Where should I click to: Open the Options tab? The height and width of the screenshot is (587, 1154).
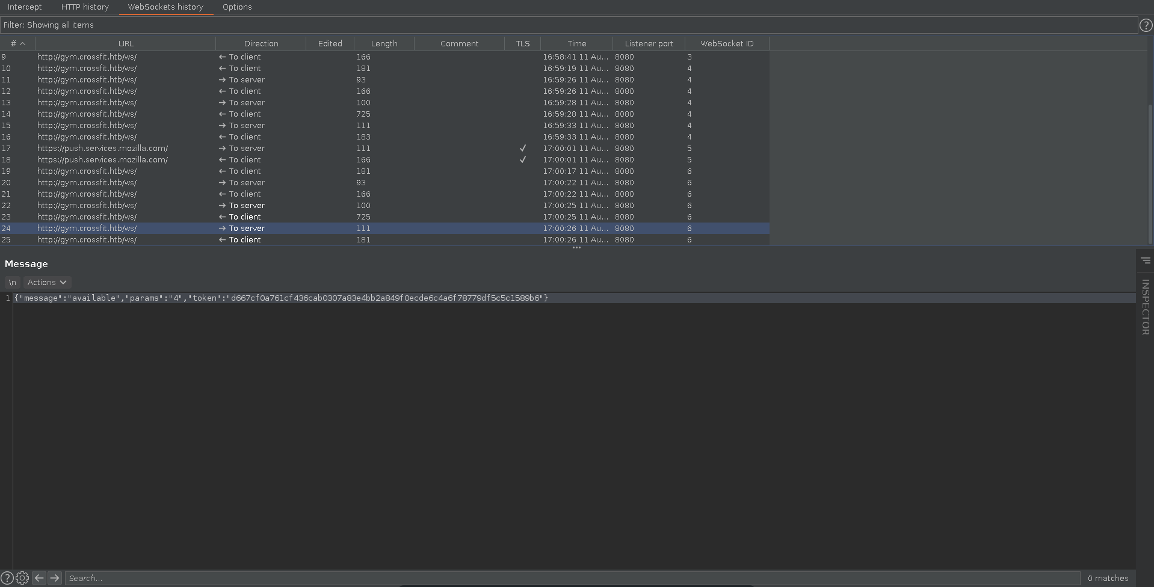(237, 7)
